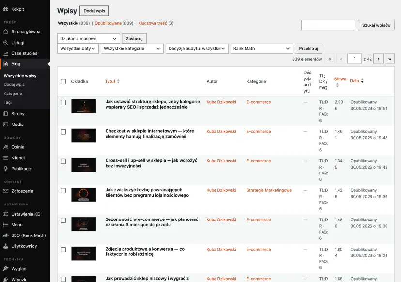This screenshot has height=282, width=401.
Task: Click the Zgłoszenia envelope icon
Action: coord(6,191)
